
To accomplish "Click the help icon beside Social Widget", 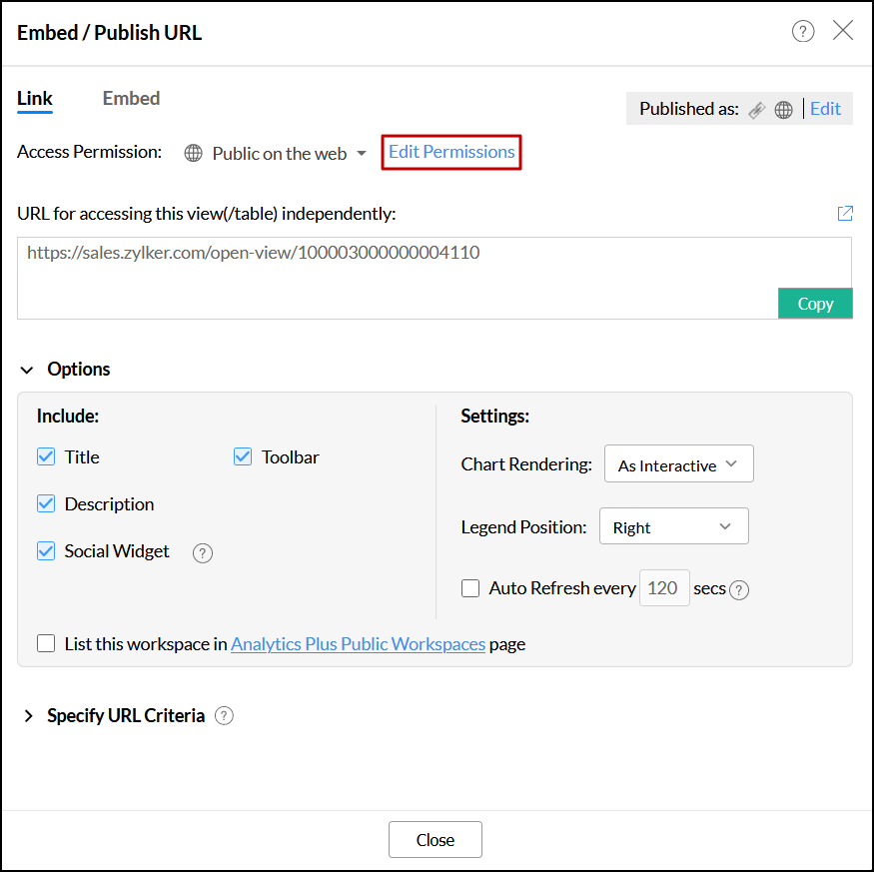I will (203, 552).
